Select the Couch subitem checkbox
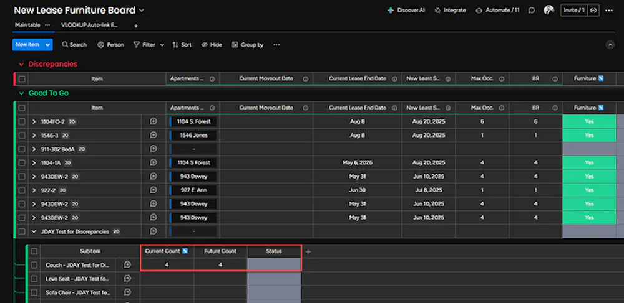 (x=34, y=265)
